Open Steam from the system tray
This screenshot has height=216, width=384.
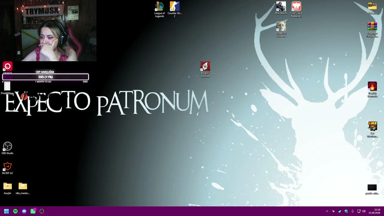(340, 211)
